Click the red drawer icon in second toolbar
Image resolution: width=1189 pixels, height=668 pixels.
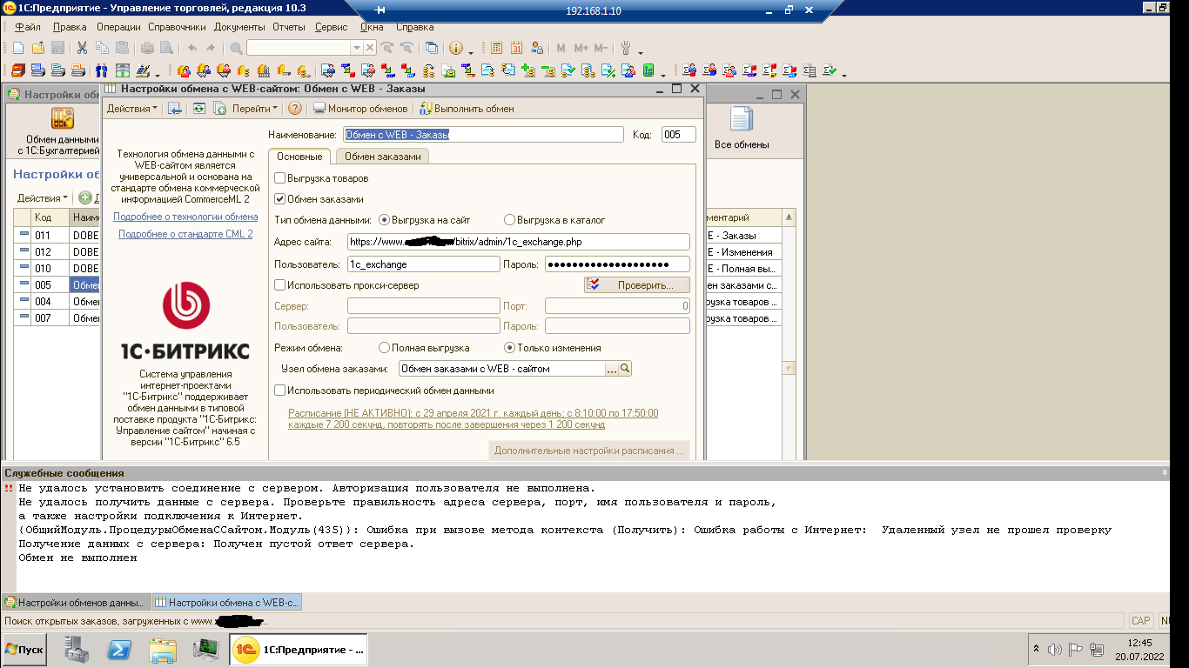pos(17,70)
